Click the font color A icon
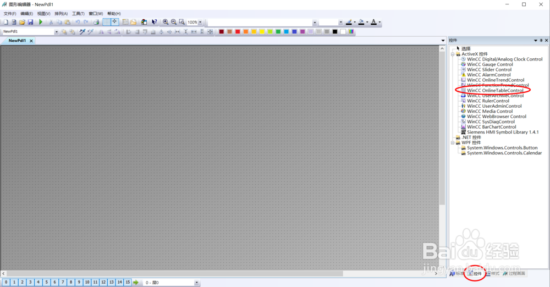550x287 pixels. pos(373,22)
